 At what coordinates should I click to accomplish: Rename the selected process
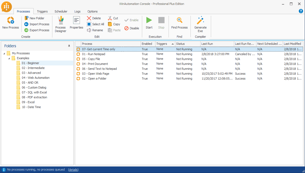pos(95,30)
